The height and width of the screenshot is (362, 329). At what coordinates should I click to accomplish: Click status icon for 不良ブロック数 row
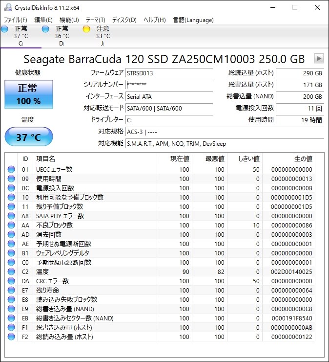pyautogui.click(x=11, y=225)
